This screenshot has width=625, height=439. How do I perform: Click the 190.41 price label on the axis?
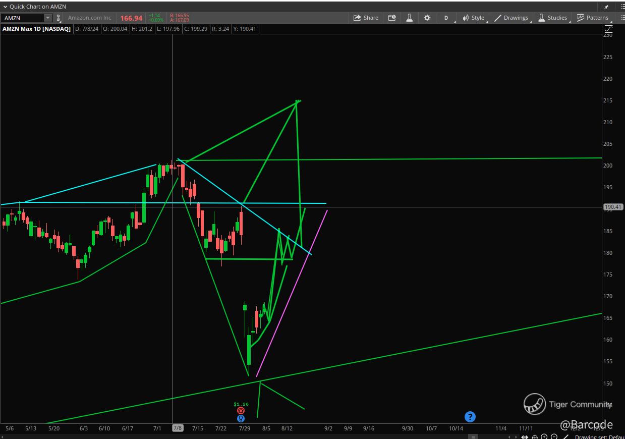point(613,207)
